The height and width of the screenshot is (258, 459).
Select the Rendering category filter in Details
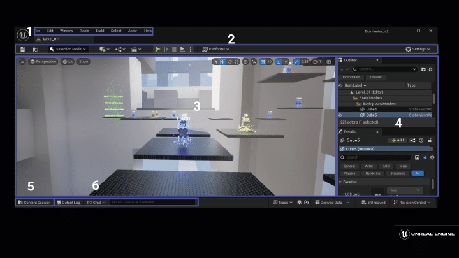click(373, 173)
